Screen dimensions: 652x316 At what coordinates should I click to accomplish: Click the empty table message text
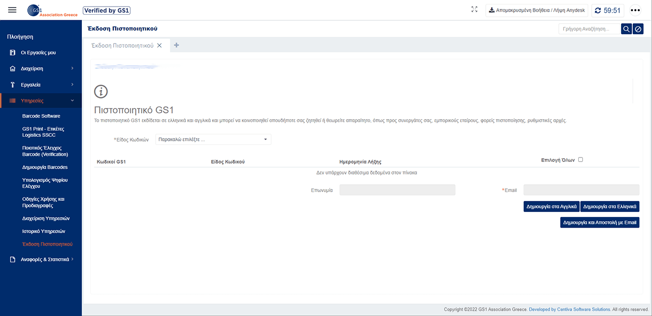(x=366, y=173)
